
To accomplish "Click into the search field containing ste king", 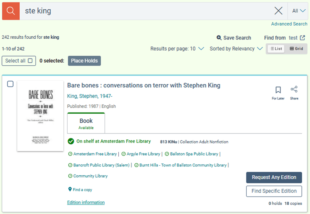I will [x=146, y=11].
